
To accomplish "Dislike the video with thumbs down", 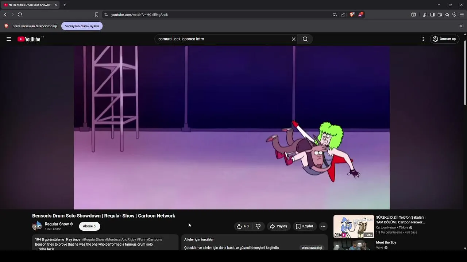I will (x=258, y=226).
